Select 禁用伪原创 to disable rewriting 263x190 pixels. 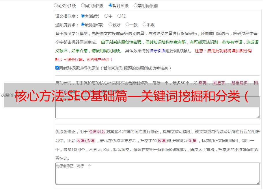135,5
